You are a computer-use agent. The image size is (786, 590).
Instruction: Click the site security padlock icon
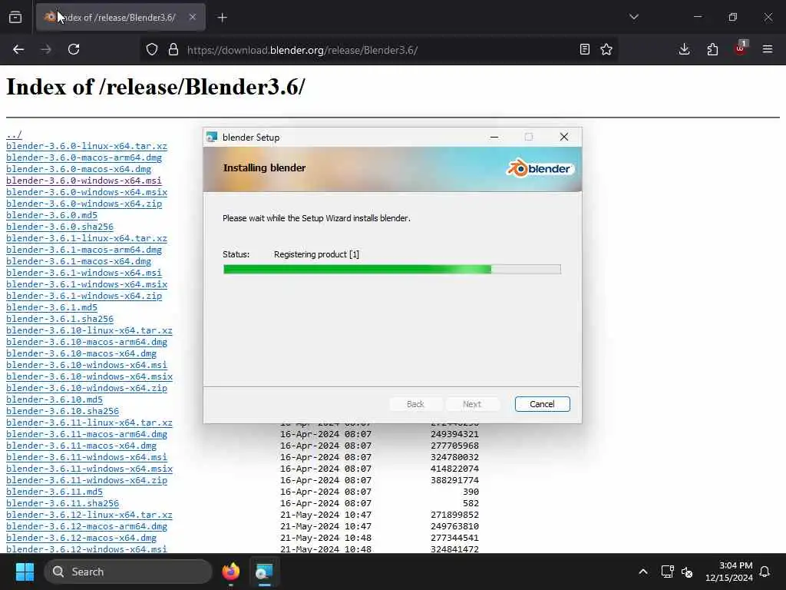click(x=173, y=49)
